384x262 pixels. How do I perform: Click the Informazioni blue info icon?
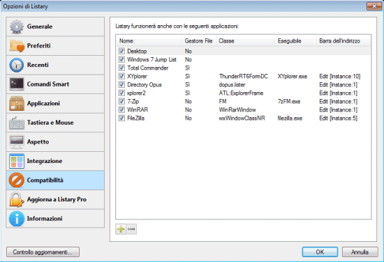click(x=17, y=219)
